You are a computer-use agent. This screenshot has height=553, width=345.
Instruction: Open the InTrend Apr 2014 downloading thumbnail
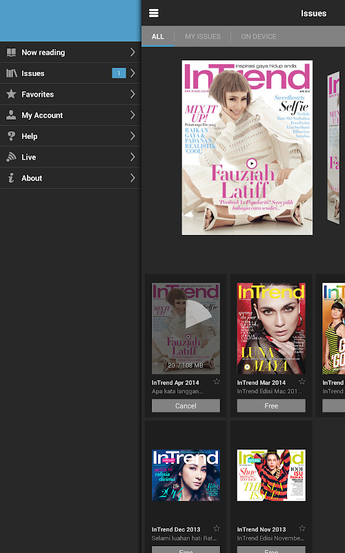[x=186, y=328]
